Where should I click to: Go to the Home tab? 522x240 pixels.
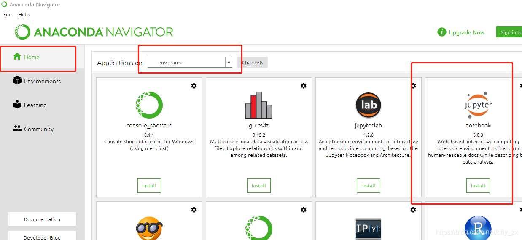42,57
